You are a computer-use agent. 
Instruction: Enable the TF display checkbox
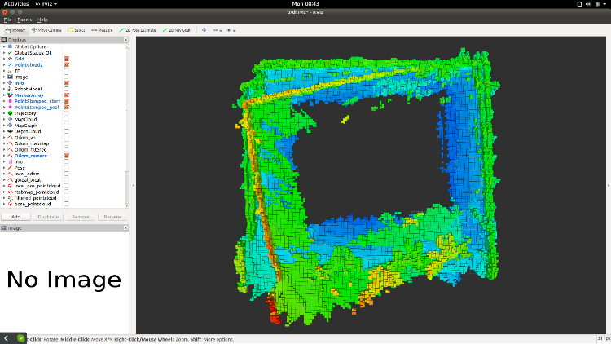coord(66,71)
